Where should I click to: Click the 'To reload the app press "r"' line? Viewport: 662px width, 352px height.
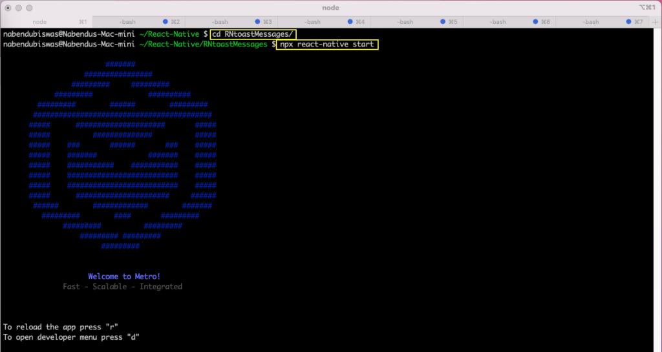click(61, 327)
